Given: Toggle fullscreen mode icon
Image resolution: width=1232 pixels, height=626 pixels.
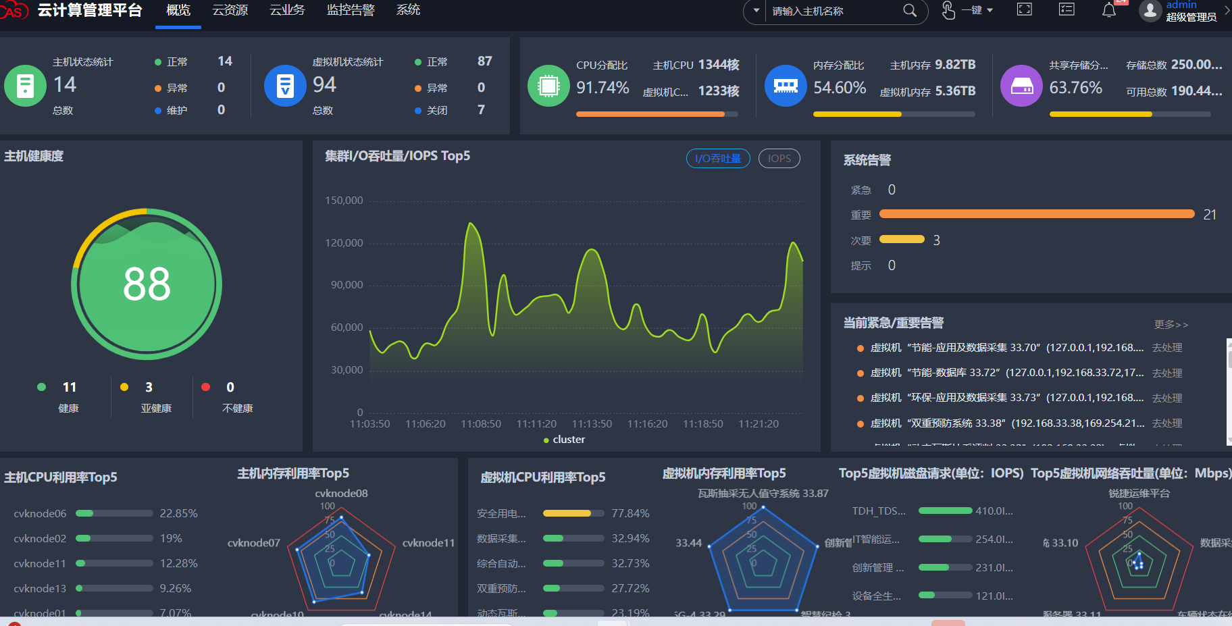Looking at the screenshot, I should 1025,9.
